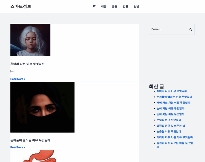The height and width of the screenshot is (162, 205).
Task: Open sidebar link 눈이 붓는 이유 무엇일까
Action: click(x=170, y=114)
